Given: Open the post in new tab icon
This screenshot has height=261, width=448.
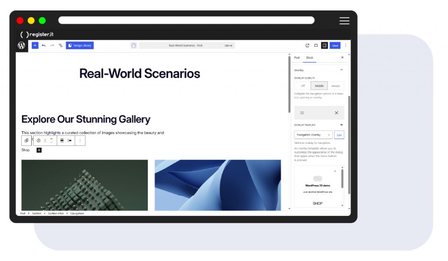Looking at the screenshot, I should point(307,45).
